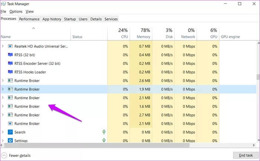260x161 pixels.
Task: Switch to the Performance tab
Action: tap(29, 19)
